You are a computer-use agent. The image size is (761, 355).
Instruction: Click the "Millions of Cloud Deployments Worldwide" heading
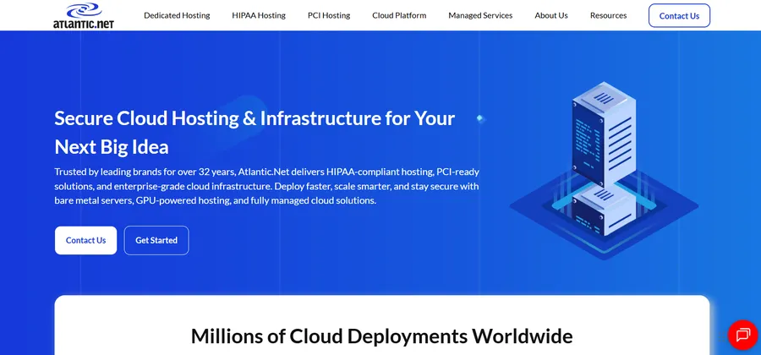(x=381, y=336)
